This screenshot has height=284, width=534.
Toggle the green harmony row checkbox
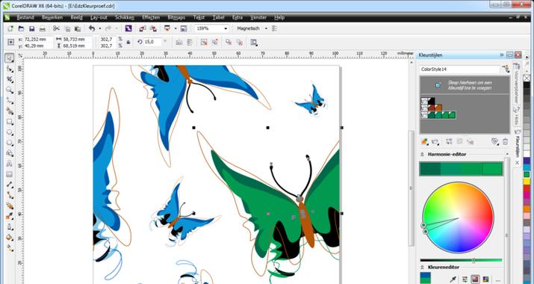[424, 115]
